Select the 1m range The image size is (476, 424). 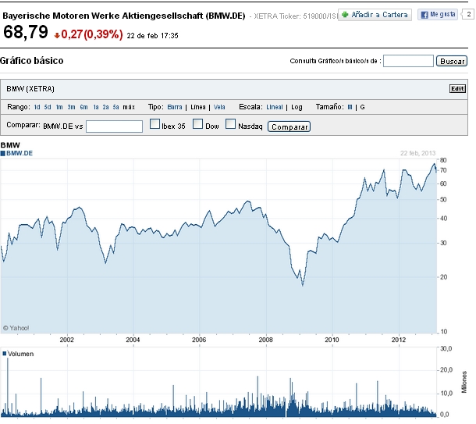pyautogui.click(x=59, y=107)
